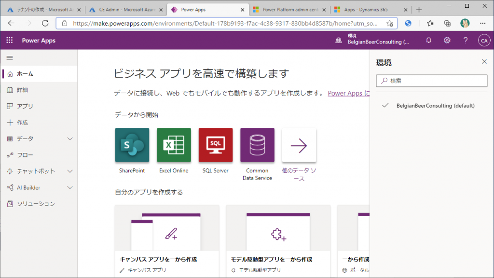This screenshot has height=278, width=494.
Task: Click the globe extension icon in toolbar
Action: click(408, 23)
